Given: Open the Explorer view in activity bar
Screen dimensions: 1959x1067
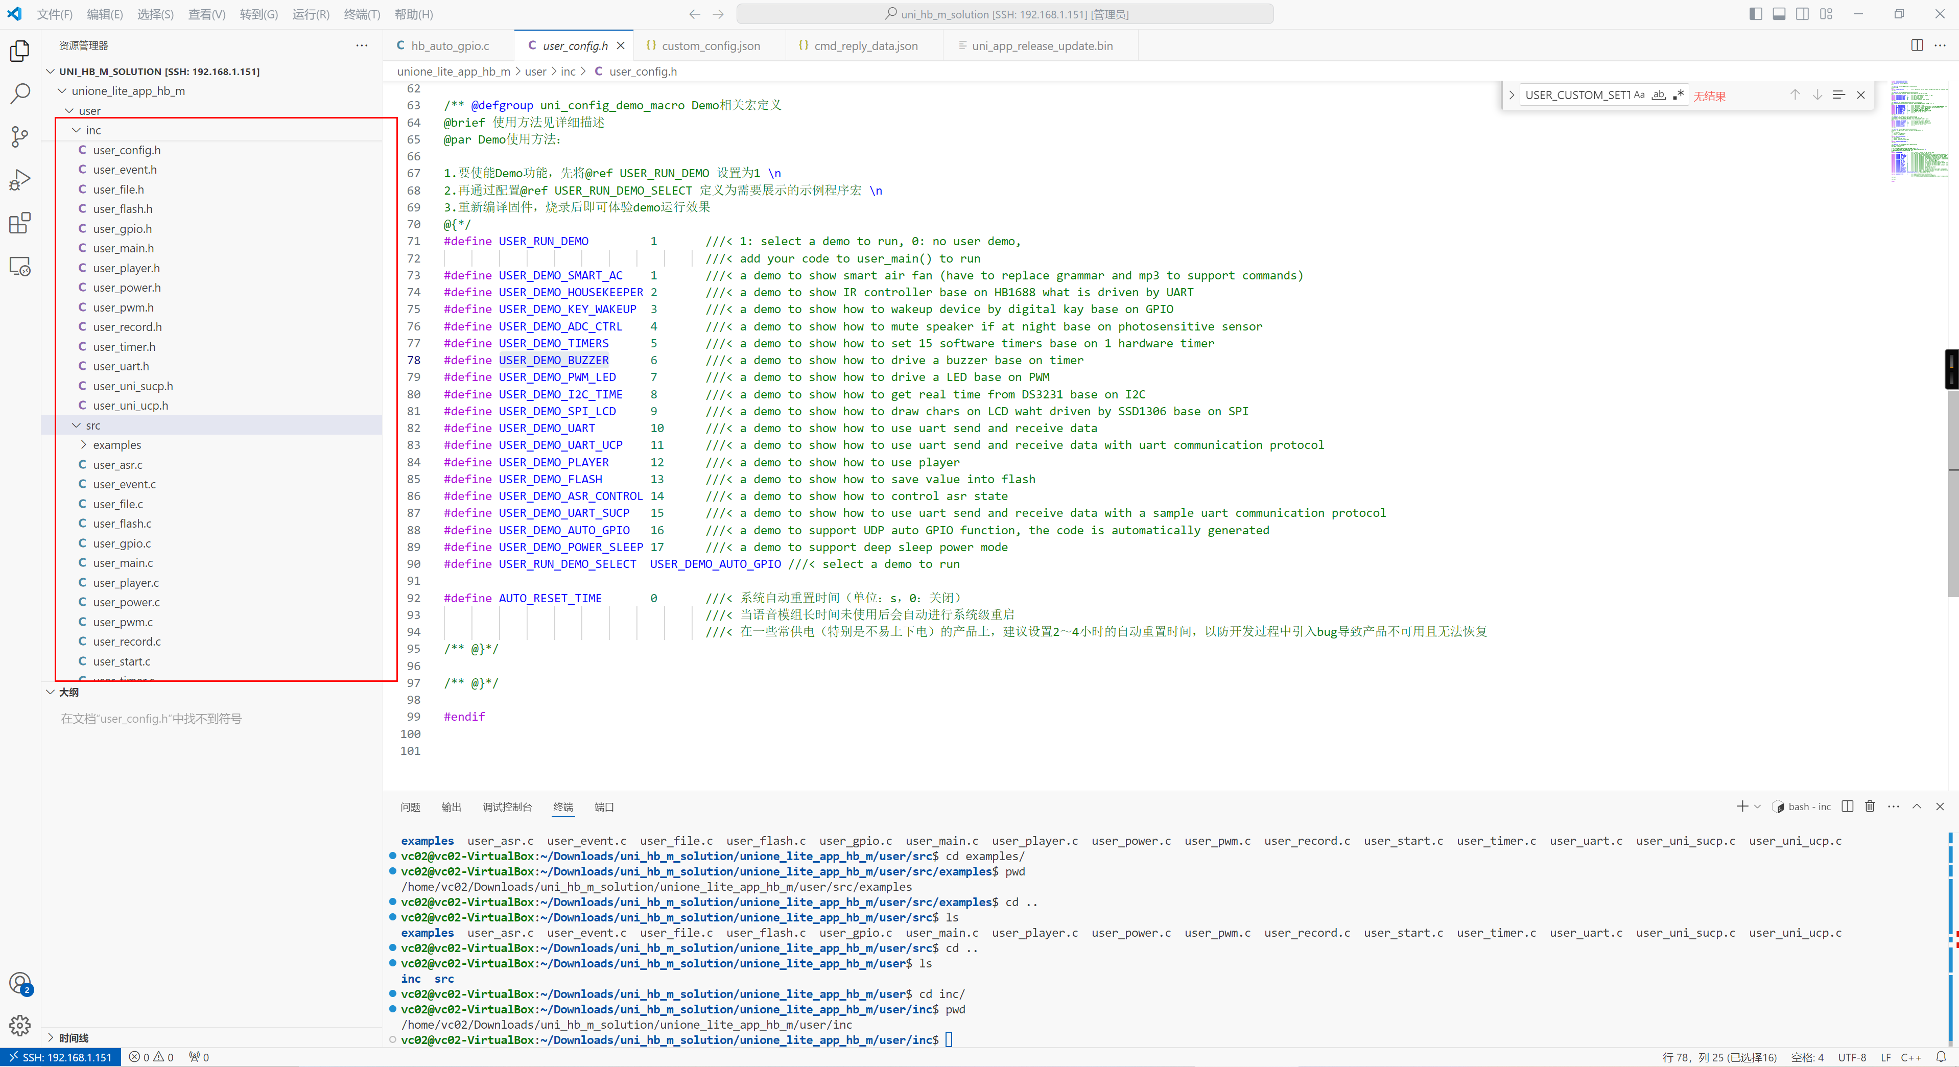Looking at the screenshot, I should point(20,51).
